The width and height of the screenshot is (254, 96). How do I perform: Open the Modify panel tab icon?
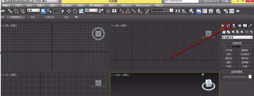click(x=228, y=26)
